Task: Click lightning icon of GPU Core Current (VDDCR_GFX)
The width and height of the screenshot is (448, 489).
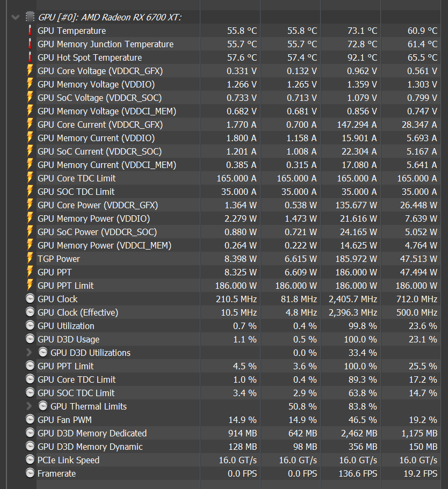Action: tap(30, 125)
